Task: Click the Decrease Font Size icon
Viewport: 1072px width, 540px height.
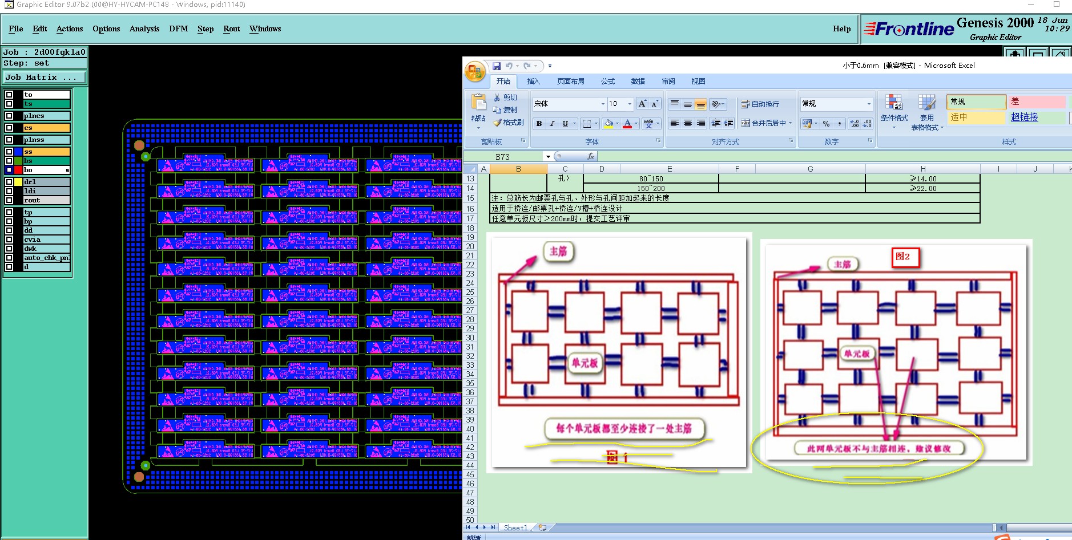Action: point(655,104)
